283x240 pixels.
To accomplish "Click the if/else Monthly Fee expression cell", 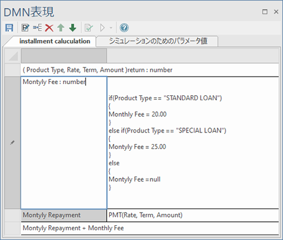I will pyautogui.click(x=193, y=143).
